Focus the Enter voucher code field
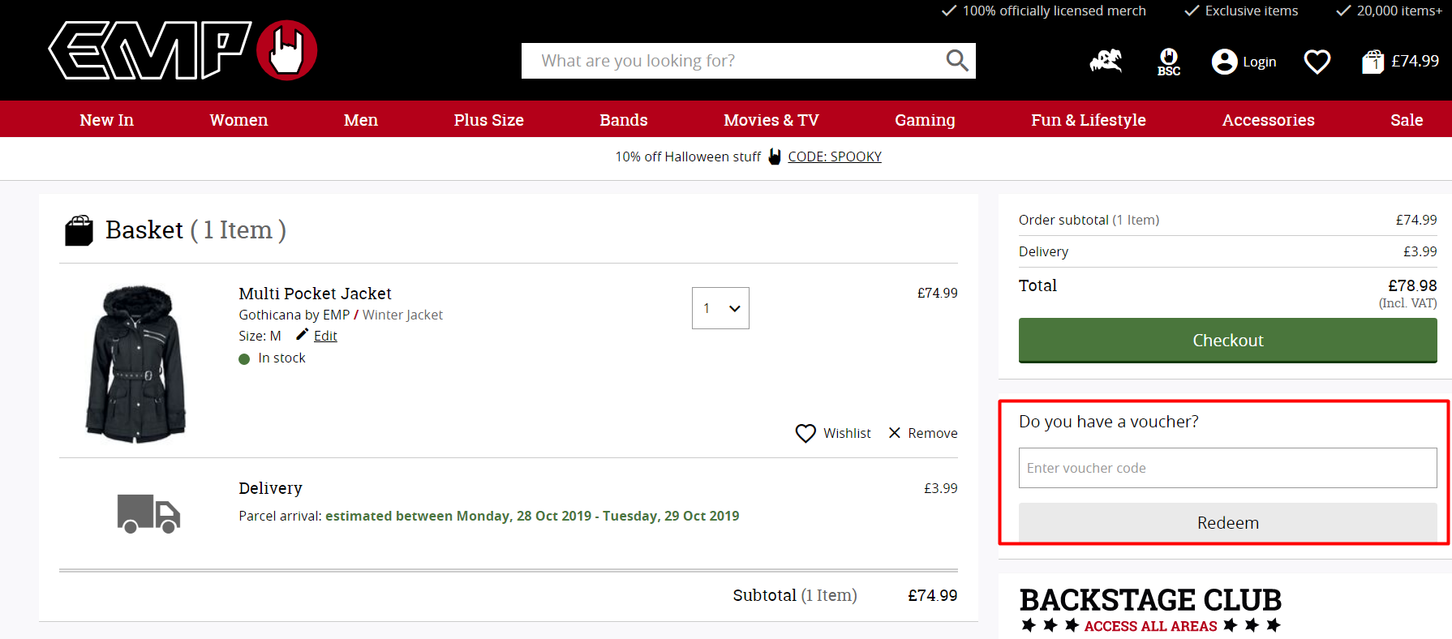 coord(1226,468)
